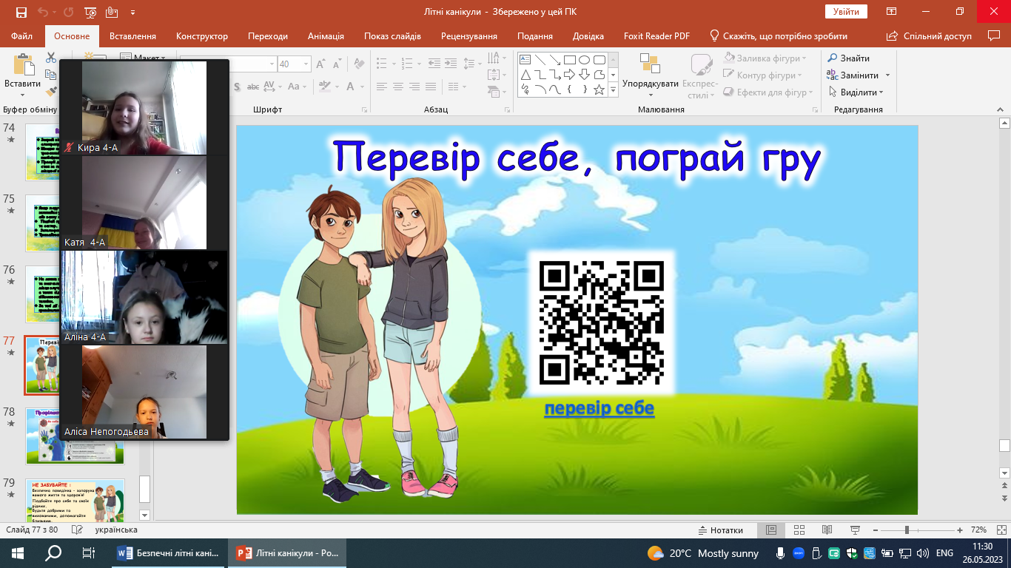The image size is (1011, 568).
Task: Decrease font size with smaller A icon
Action: click(337, 64)
